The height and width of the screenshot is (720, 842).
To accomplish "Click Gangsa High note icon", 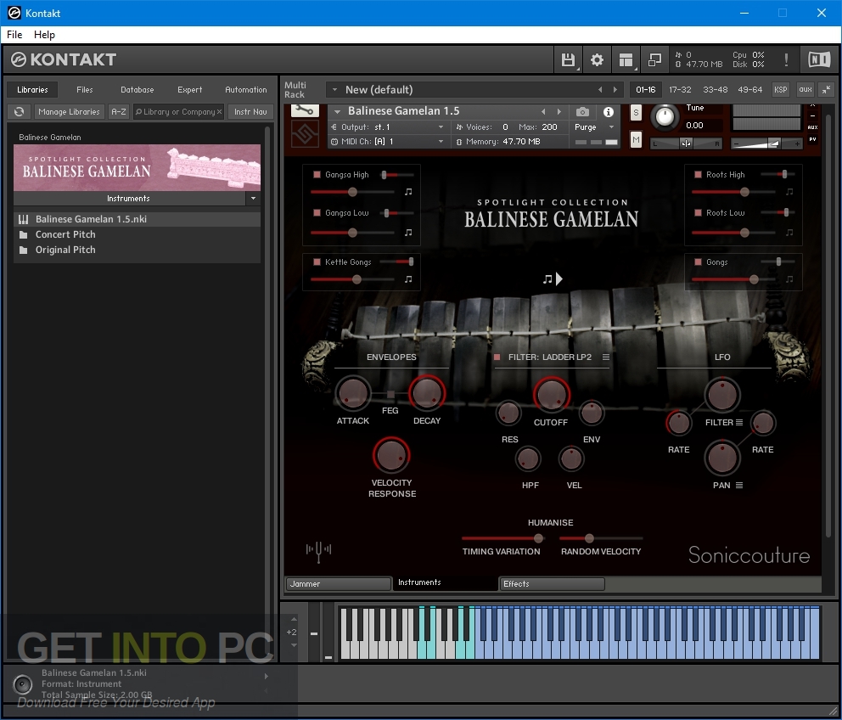I will 408,192.
